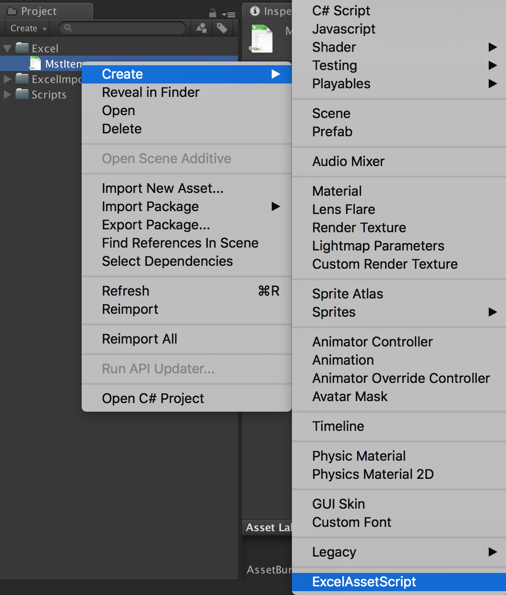Select ExcelAssetScript from the Create submenu

364,582
